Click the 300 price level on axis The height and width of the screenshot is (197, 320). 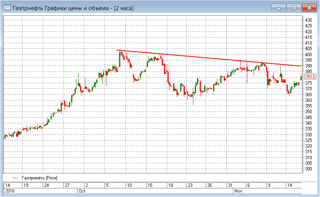308,169
